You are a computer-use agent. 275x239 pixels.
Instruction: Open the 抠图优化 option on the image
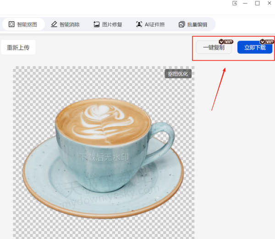(178, 74)
